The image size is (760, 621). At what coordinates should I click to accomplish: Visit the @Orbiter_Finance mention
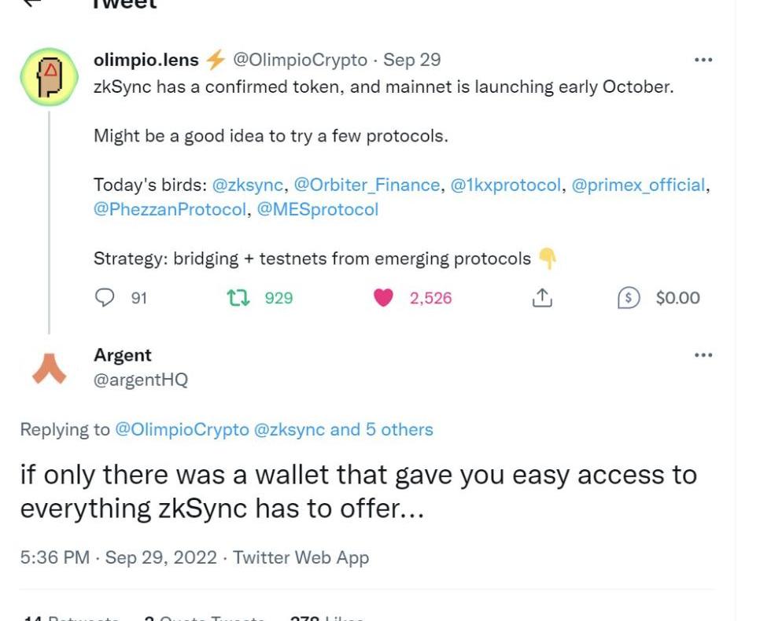point(367,185)
